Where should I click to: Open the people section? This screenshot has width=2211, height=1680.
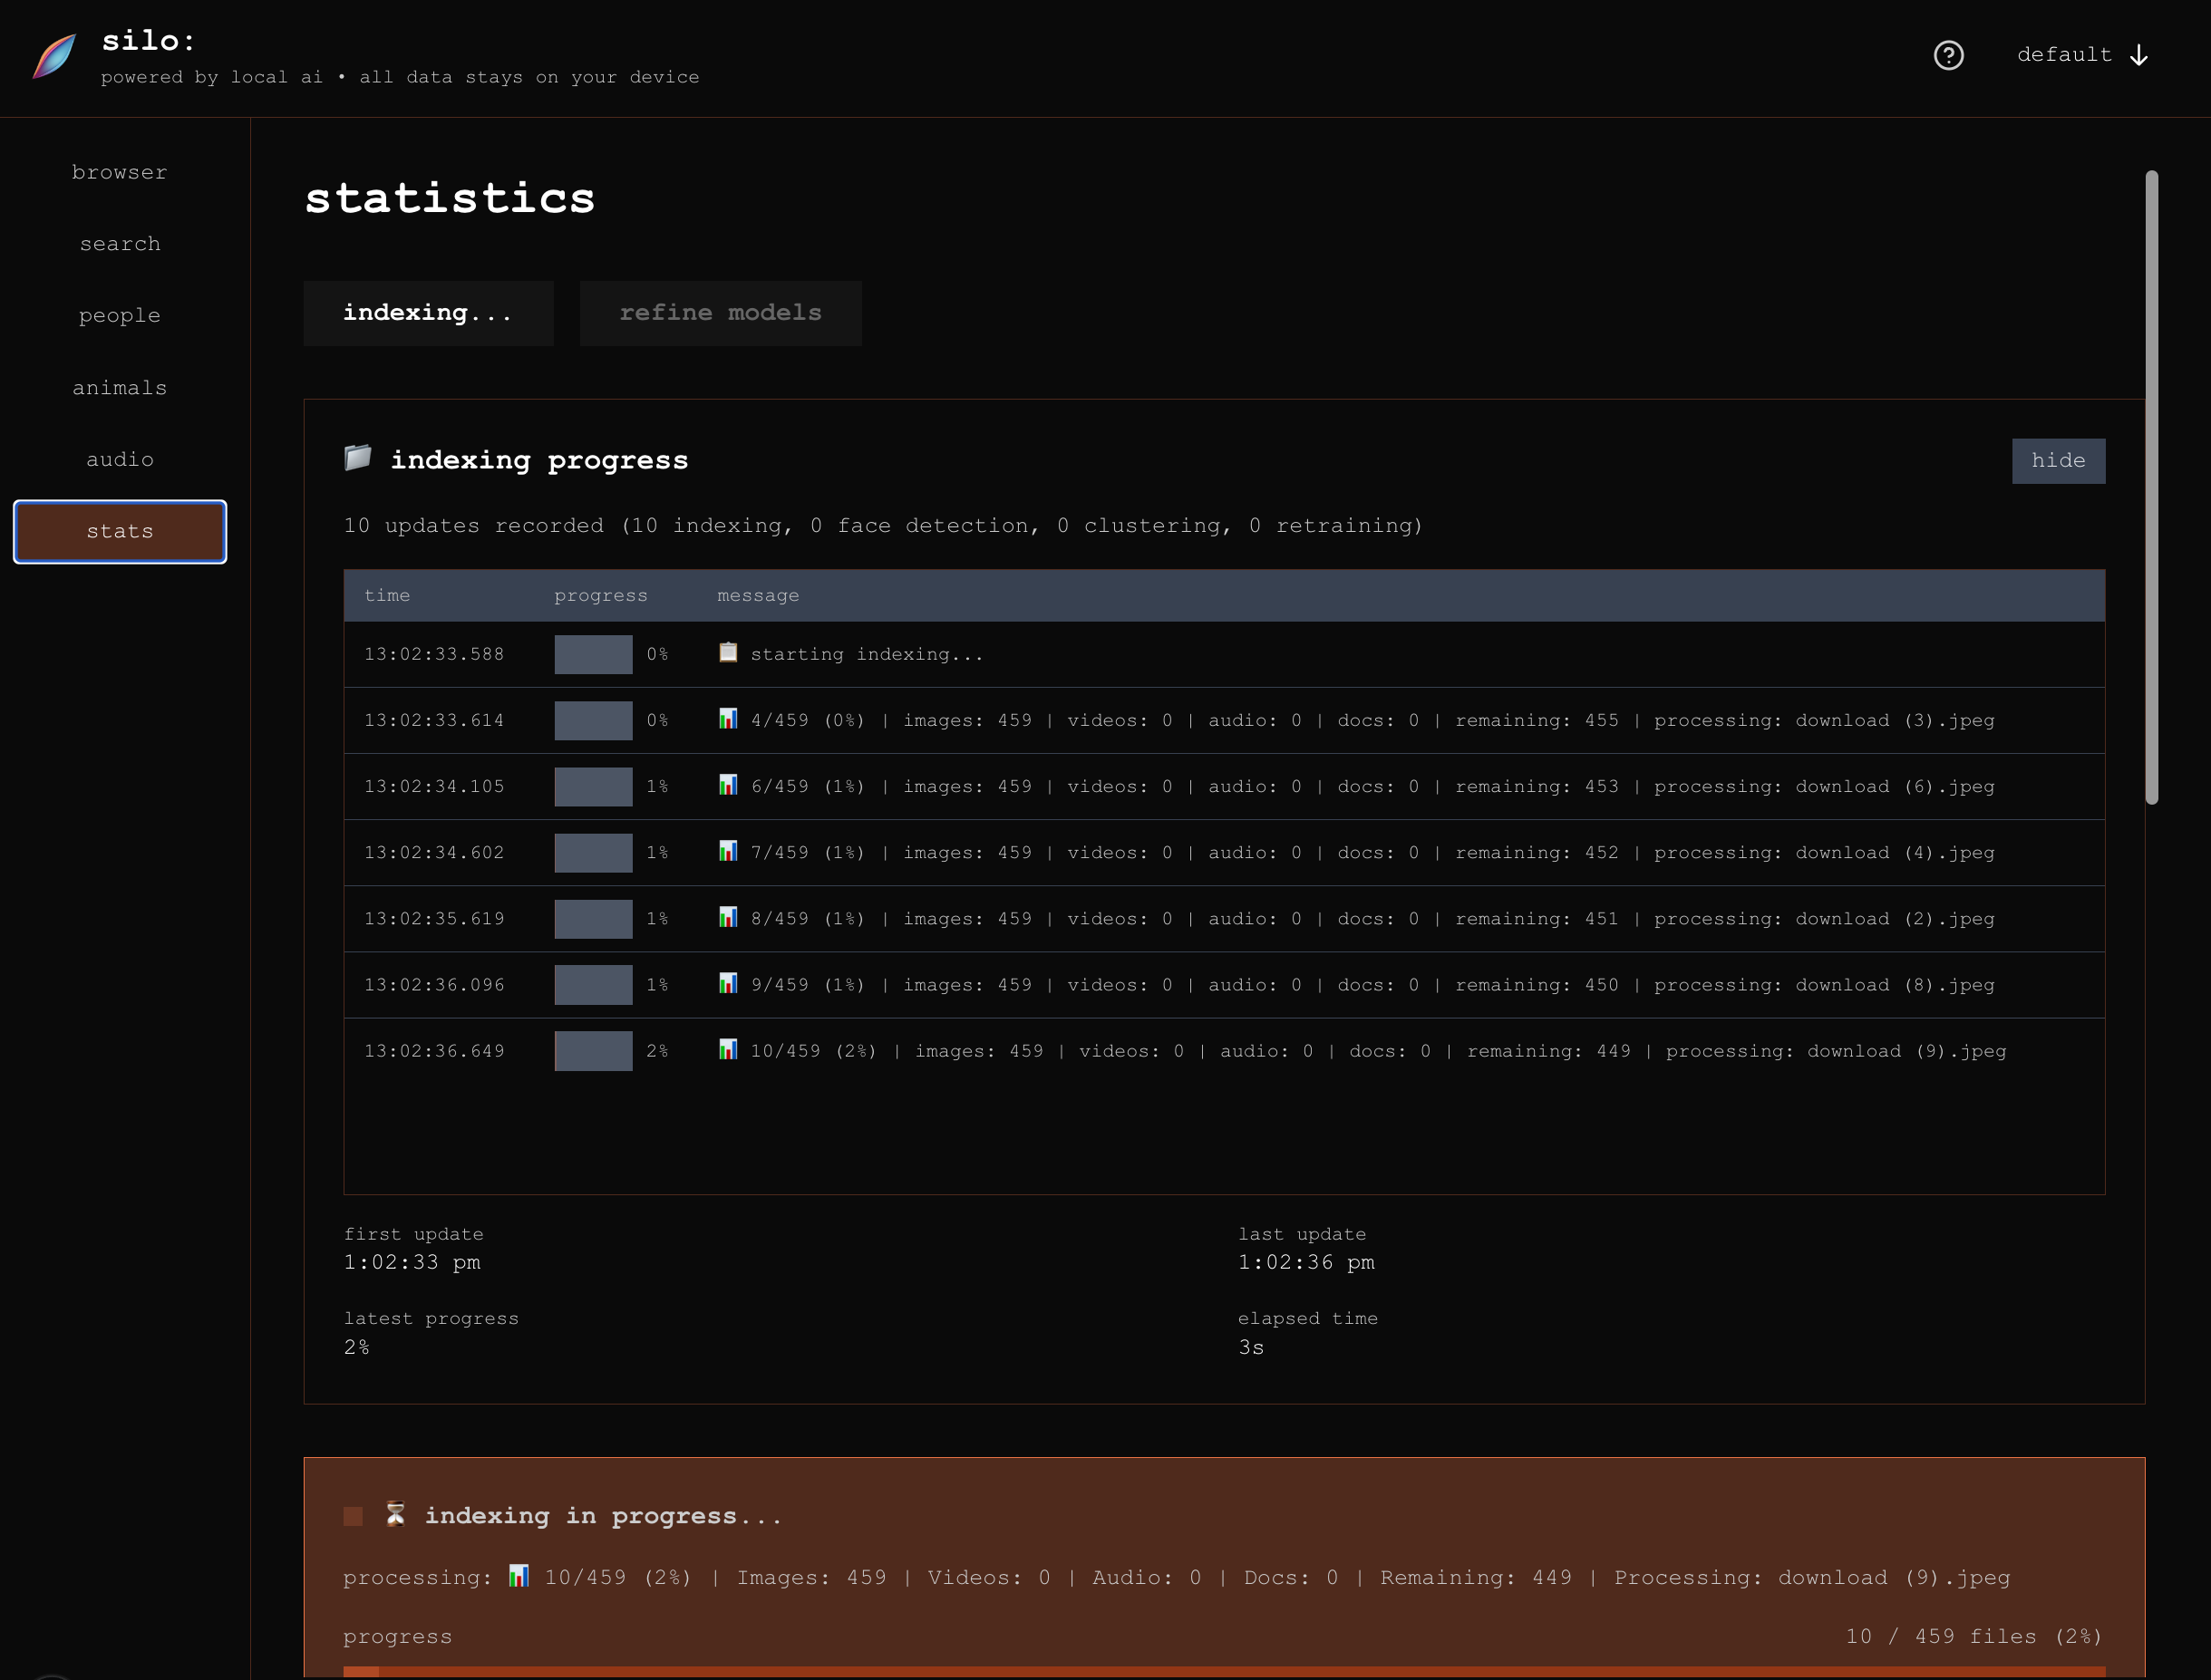click(119, 315)
